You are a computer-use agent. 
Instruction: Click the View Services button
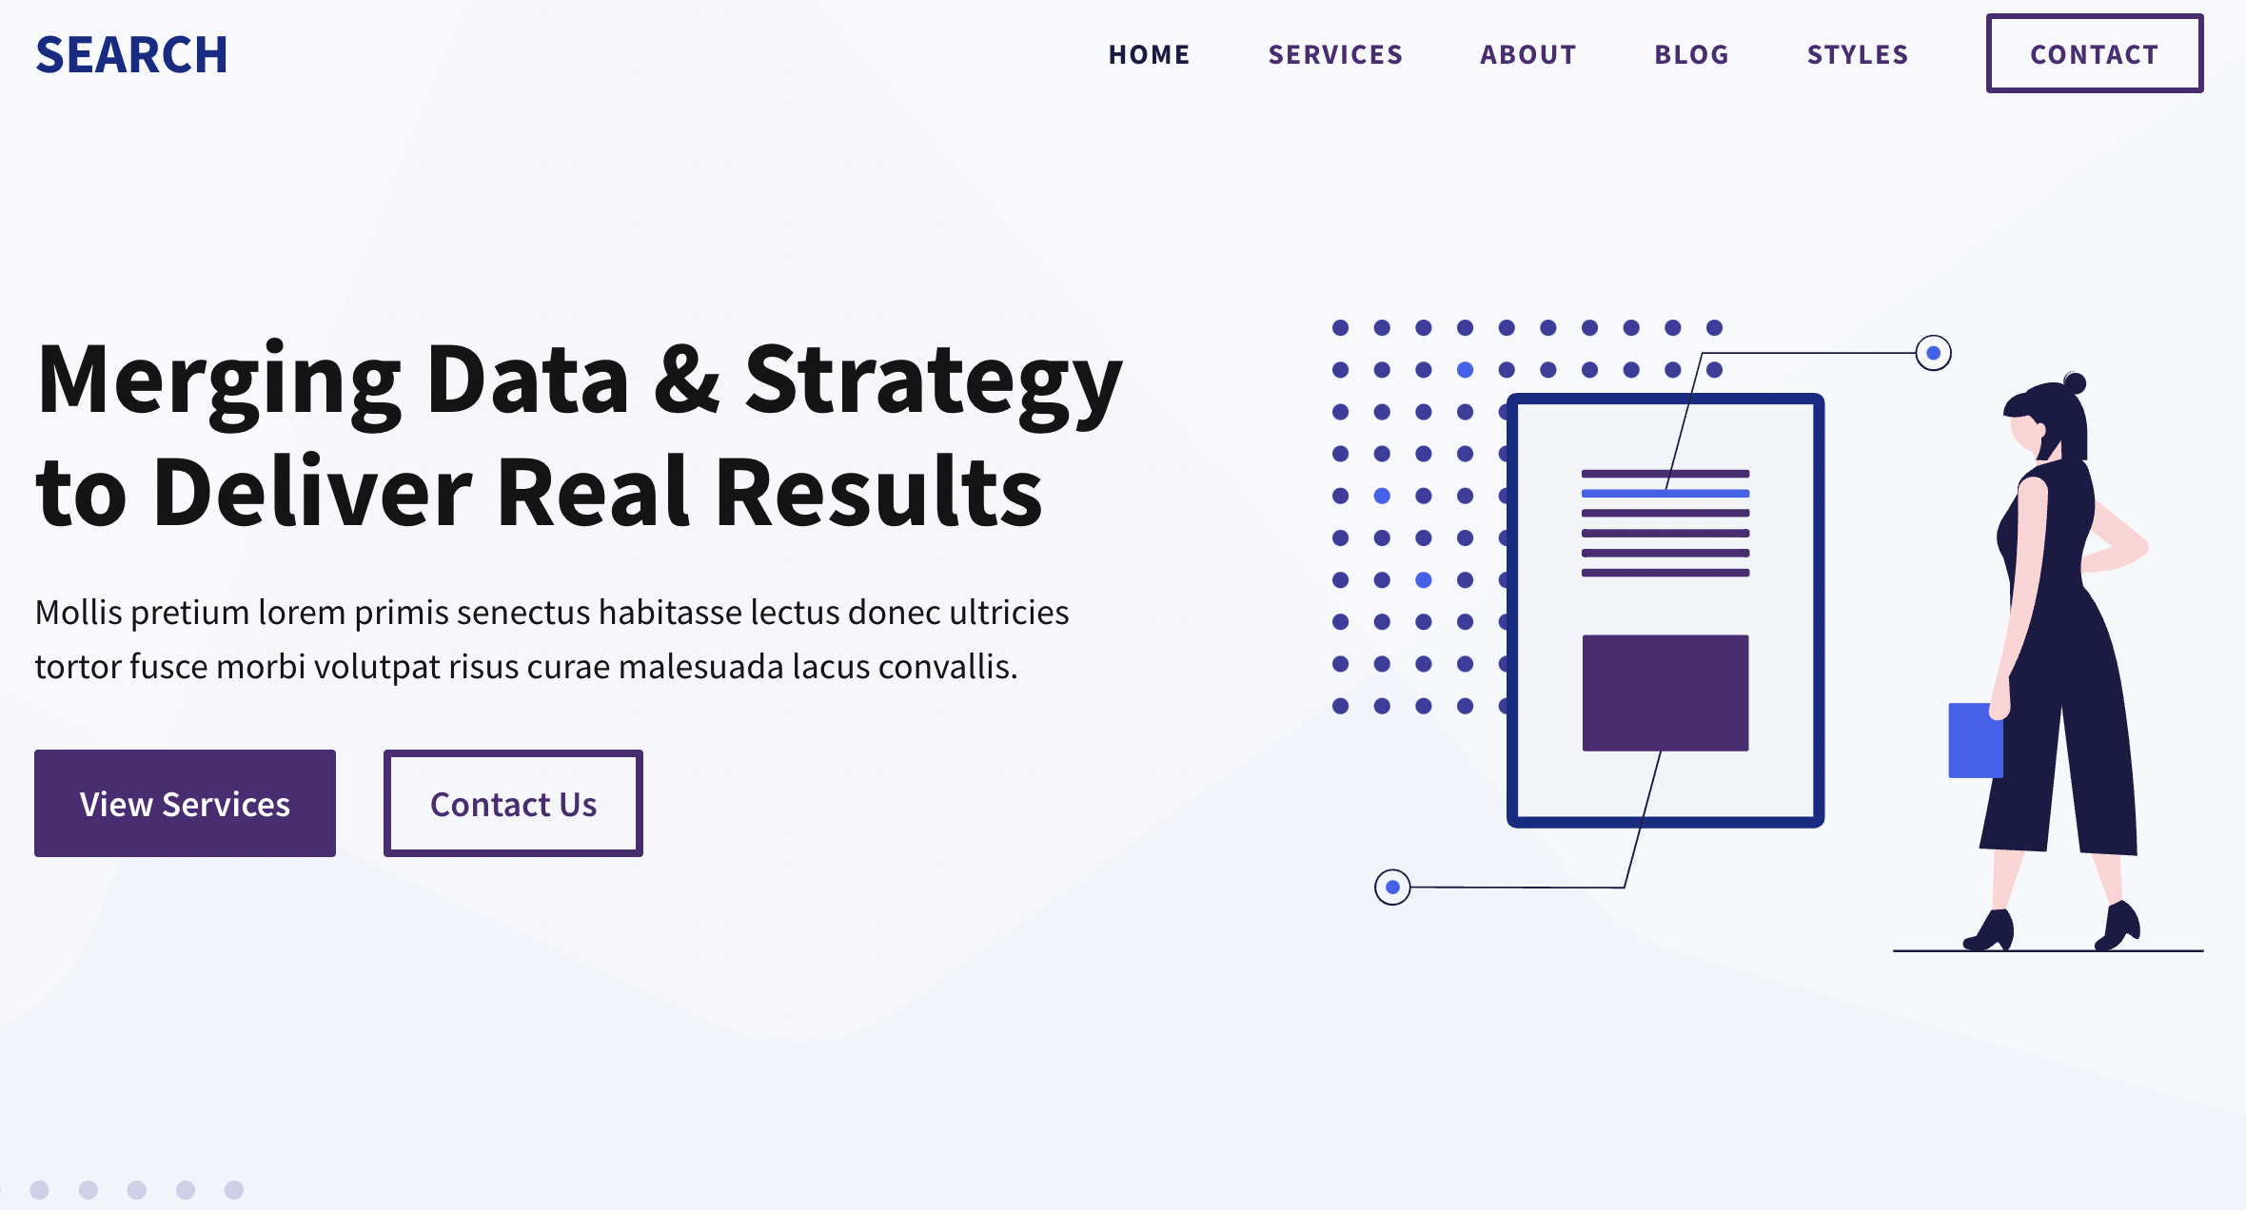pos(185,803)
